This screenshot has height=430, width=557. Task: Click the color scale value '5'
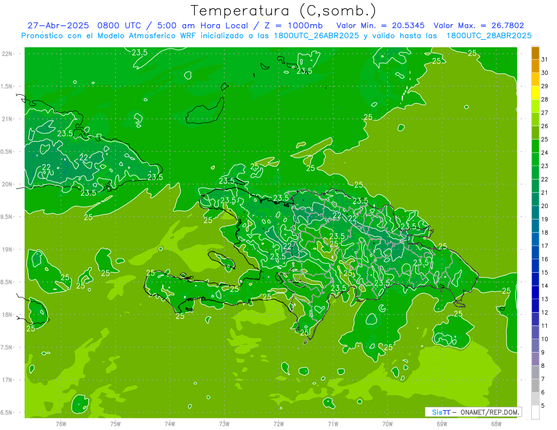click(x=543, y=406)
